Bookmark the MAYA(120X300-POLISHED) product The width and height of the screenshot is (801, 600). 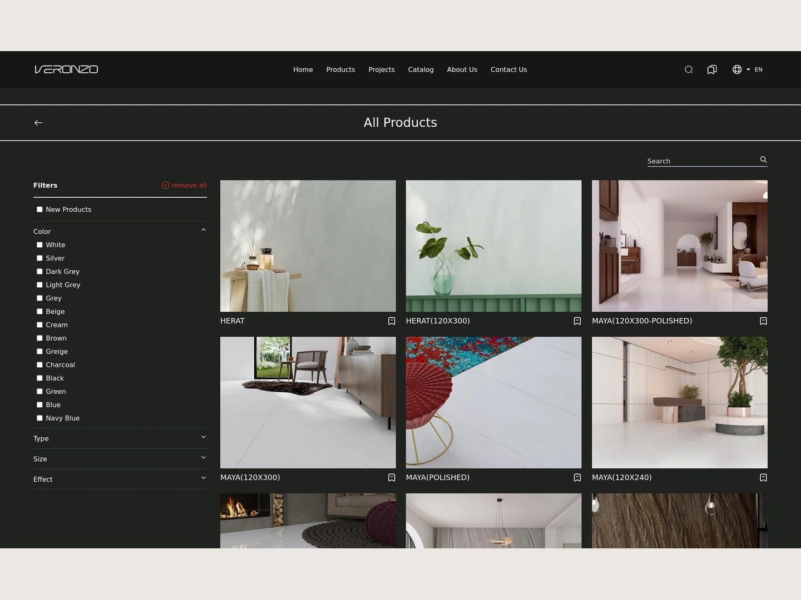[763, 321]
